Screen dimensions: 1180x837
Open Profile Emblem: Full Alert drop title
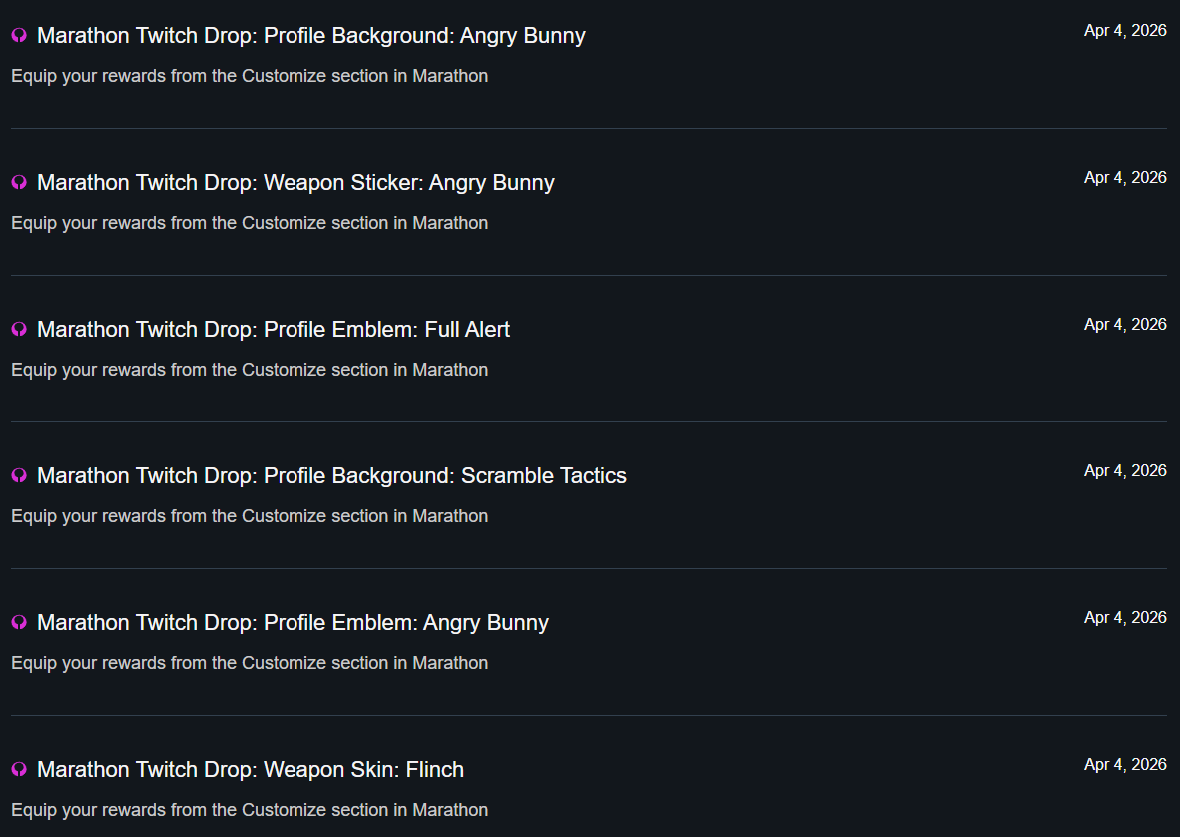[274, 330]
